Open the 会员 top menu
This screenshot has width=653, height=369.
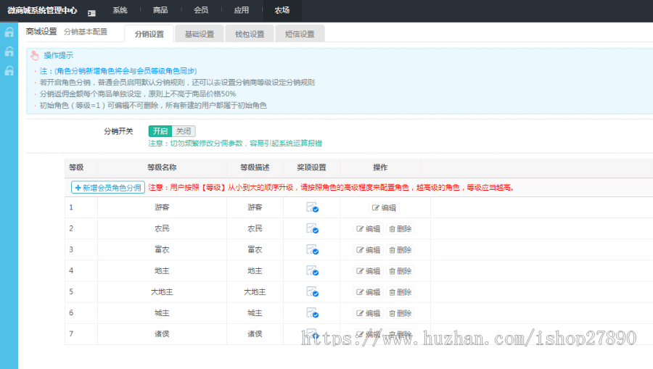tap(201, 10)
